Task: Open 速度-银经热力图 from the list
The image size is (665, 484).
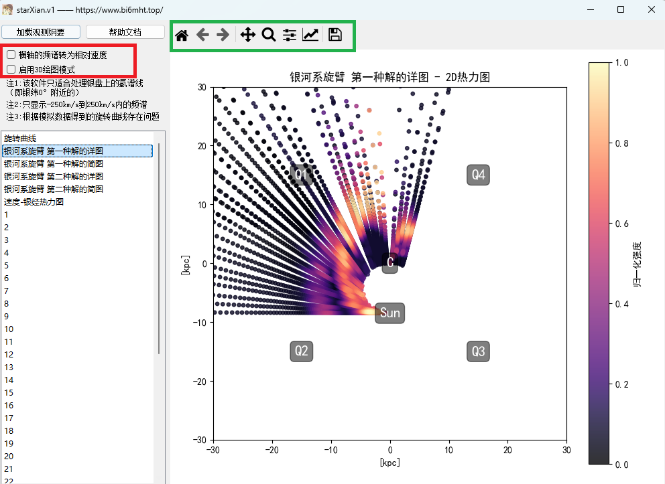Action: click(34, 202)
